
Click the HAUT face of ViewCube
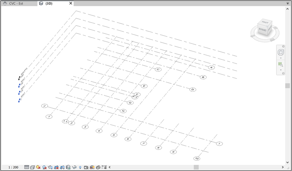[x=264, y=23]
